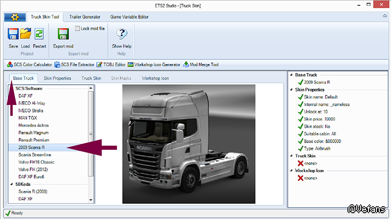The image size is (391, 219).
Task: Click Skin stock: No entry
Action: [317, 127]
